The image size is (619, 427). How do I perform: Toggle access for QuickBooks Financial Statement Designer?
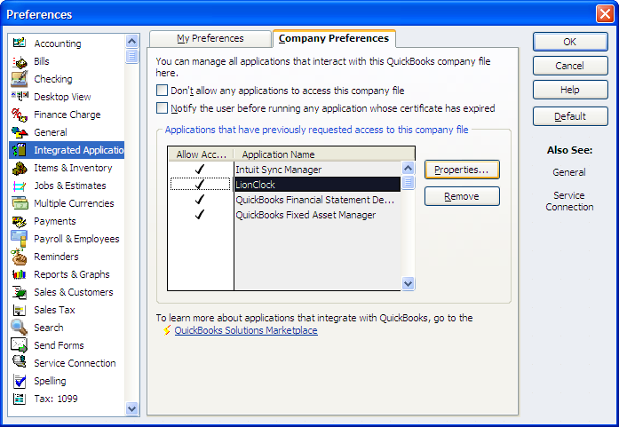pyautogui.click(x=200, y=199)
